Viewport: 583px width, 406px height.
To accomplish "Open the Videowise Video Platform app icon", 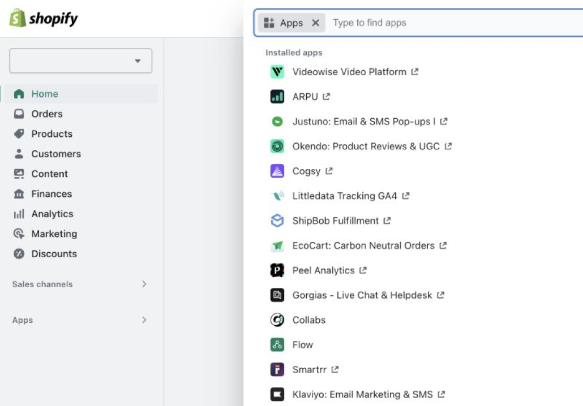I will tap(277, 72).
